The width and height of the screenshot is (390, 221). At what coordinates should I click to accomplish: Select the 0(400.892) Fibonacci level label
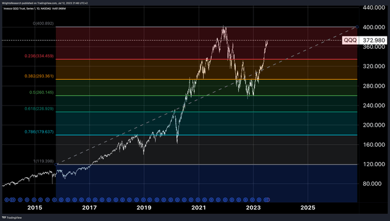(x=43, y=23)
